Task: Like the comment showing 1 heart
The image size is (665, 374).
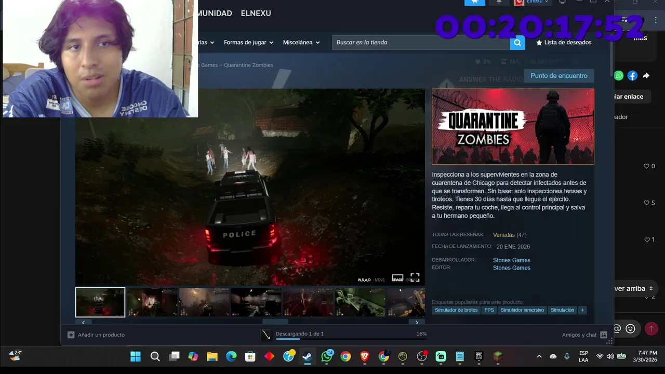Action: 647,240
